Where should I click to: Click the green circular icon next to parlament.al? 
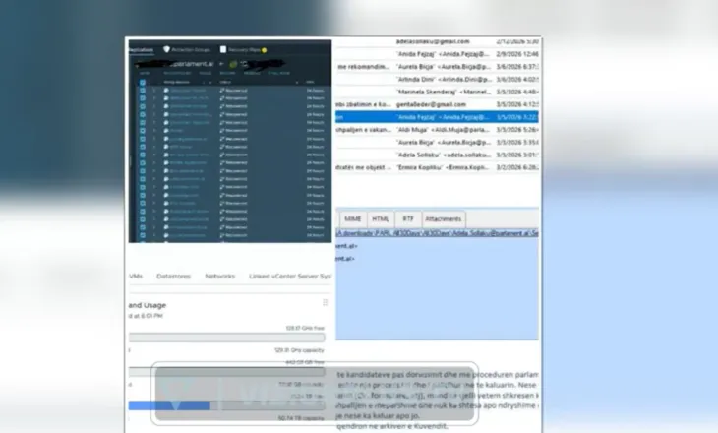(x=233, y=64)
